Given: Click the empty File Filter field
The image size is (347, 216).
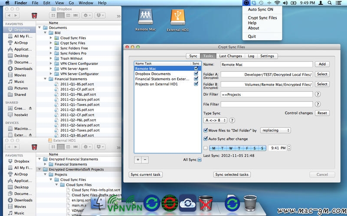Looking at the screenshot, I should [x=266, y=104].
